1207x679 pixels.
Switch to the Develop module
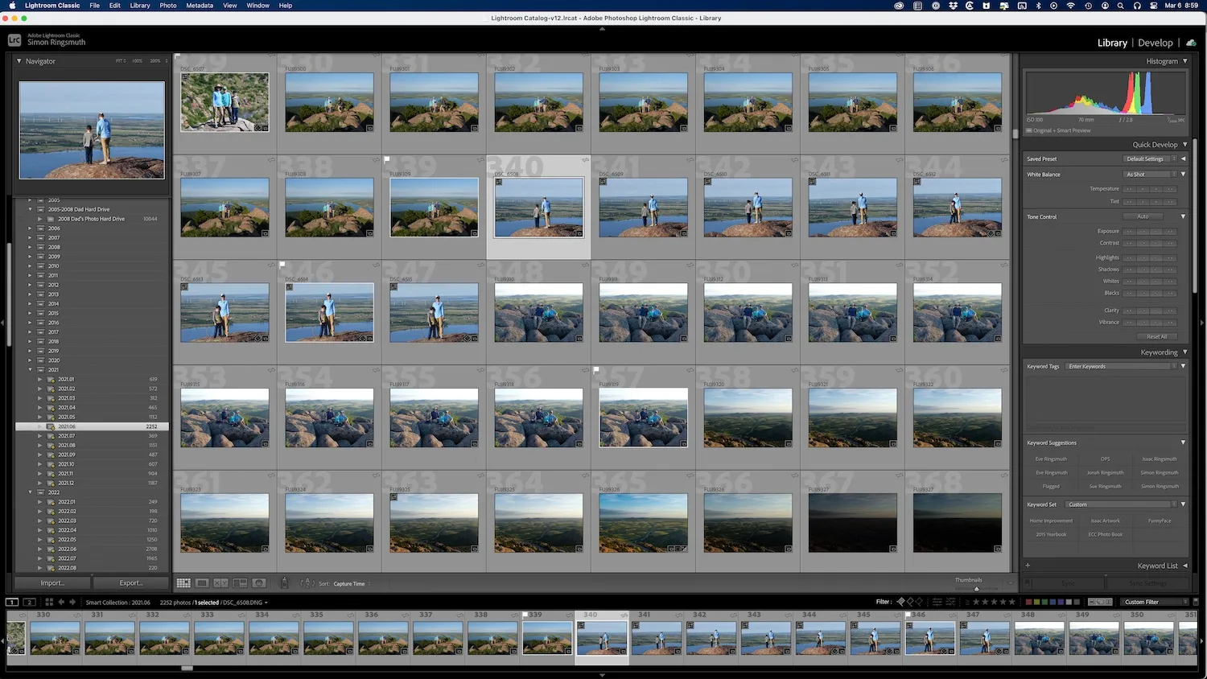1156,43
